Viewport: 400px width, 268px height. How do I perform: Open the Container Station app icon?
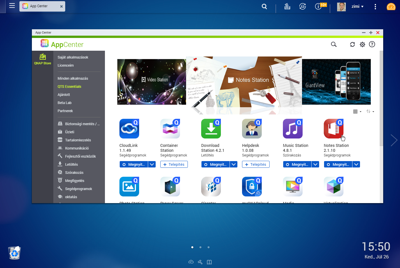(170, 129)
